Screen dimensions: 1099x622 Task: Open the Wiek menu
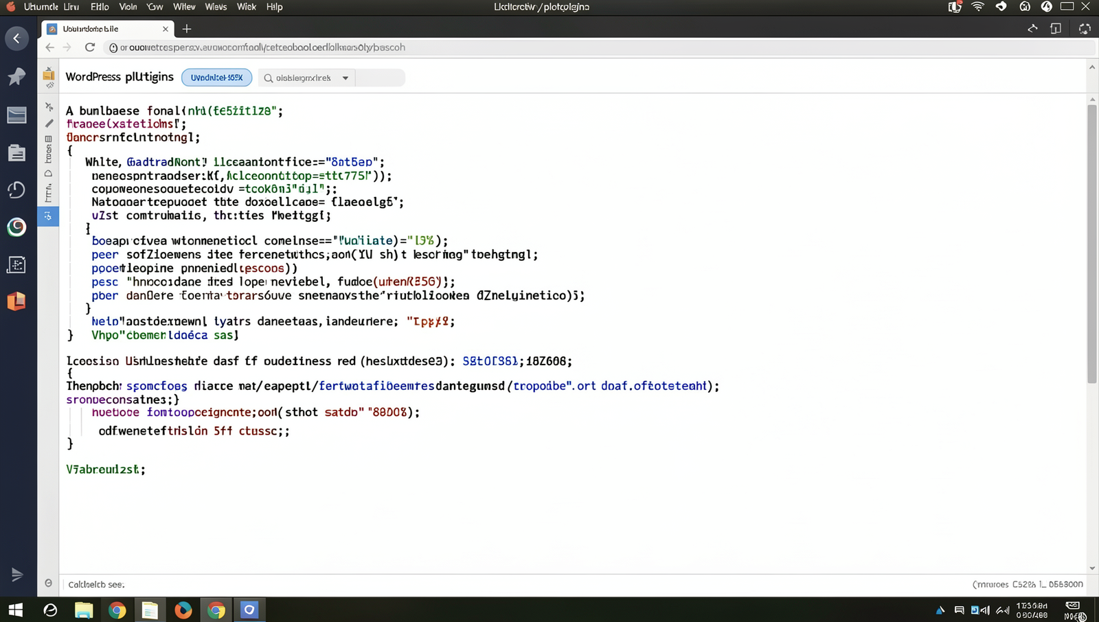[247, 7]
